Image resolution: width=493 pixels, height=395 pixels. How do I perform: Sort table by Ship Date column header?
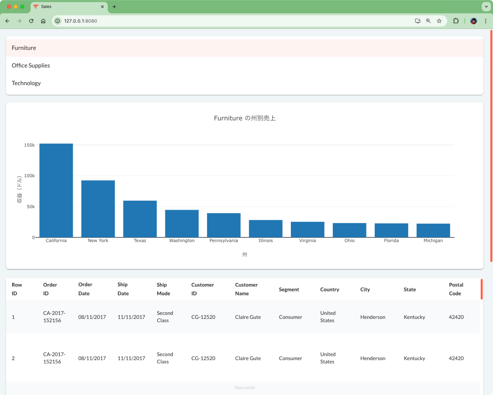pos(123,289)
